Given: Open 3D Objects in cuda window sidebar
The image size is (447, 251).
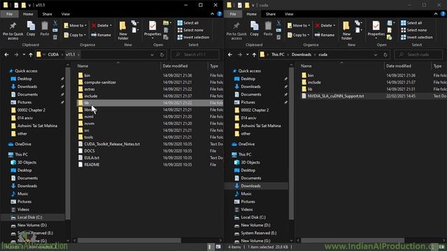Looking at the screenshot, I should [x=250, y=162].
